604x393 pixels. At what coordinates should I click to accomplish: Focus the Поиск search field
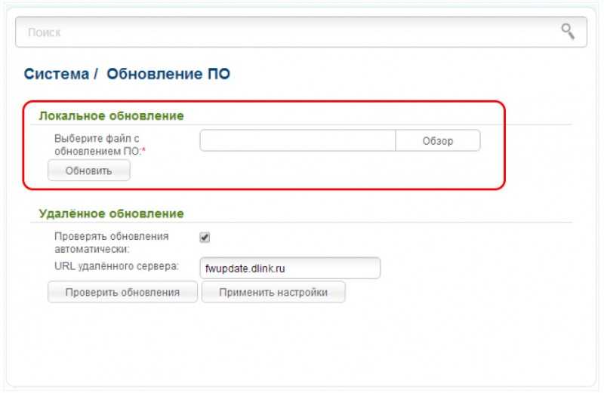pos(300,32)
